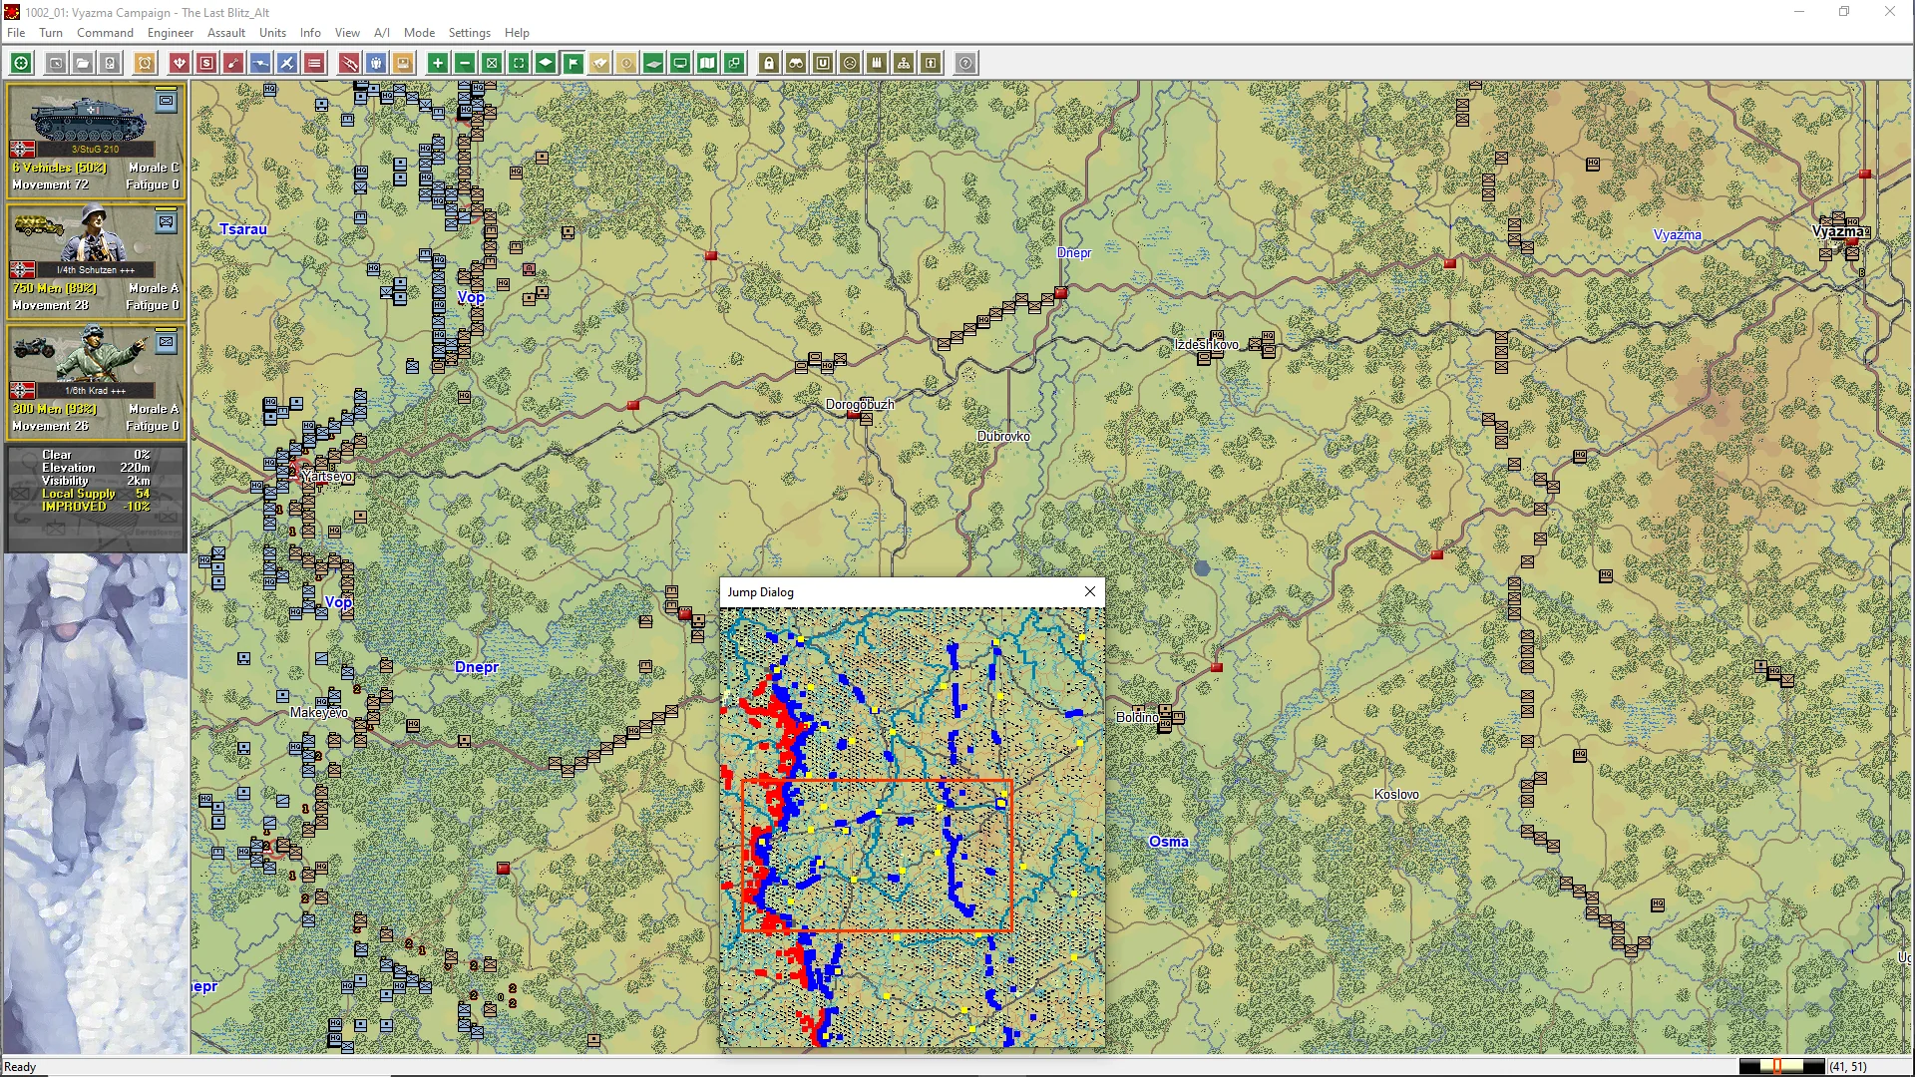Select the 1/4th Schutzen unit card
Screen dimensions: 1915x1077
[95, 261]
